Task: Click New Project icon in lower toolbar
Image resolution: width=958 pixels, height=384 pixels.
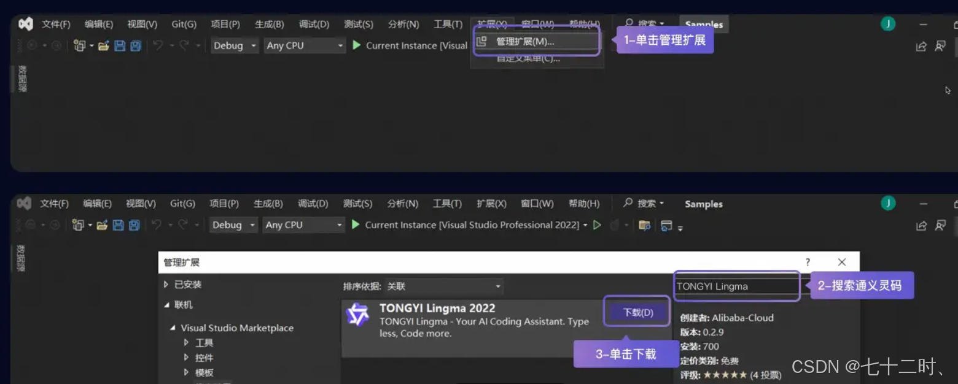Action: pyautogui.click(x=78, y=225)
